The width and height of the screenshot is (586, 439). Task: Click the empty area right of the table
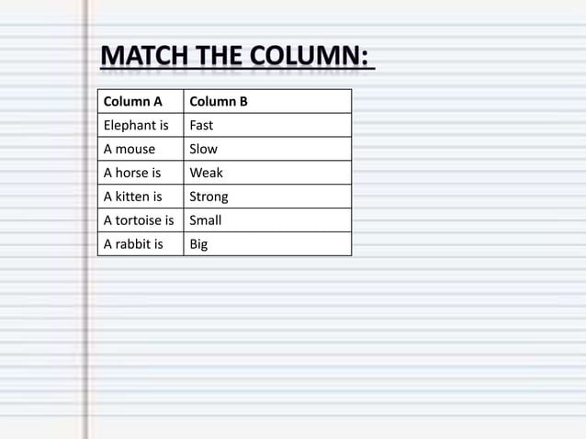coord(468,172)
